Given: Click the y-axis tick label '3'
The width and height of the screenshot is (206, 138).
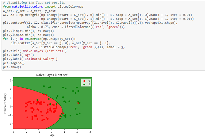Looking at the screenshot, I should (11, 80).
